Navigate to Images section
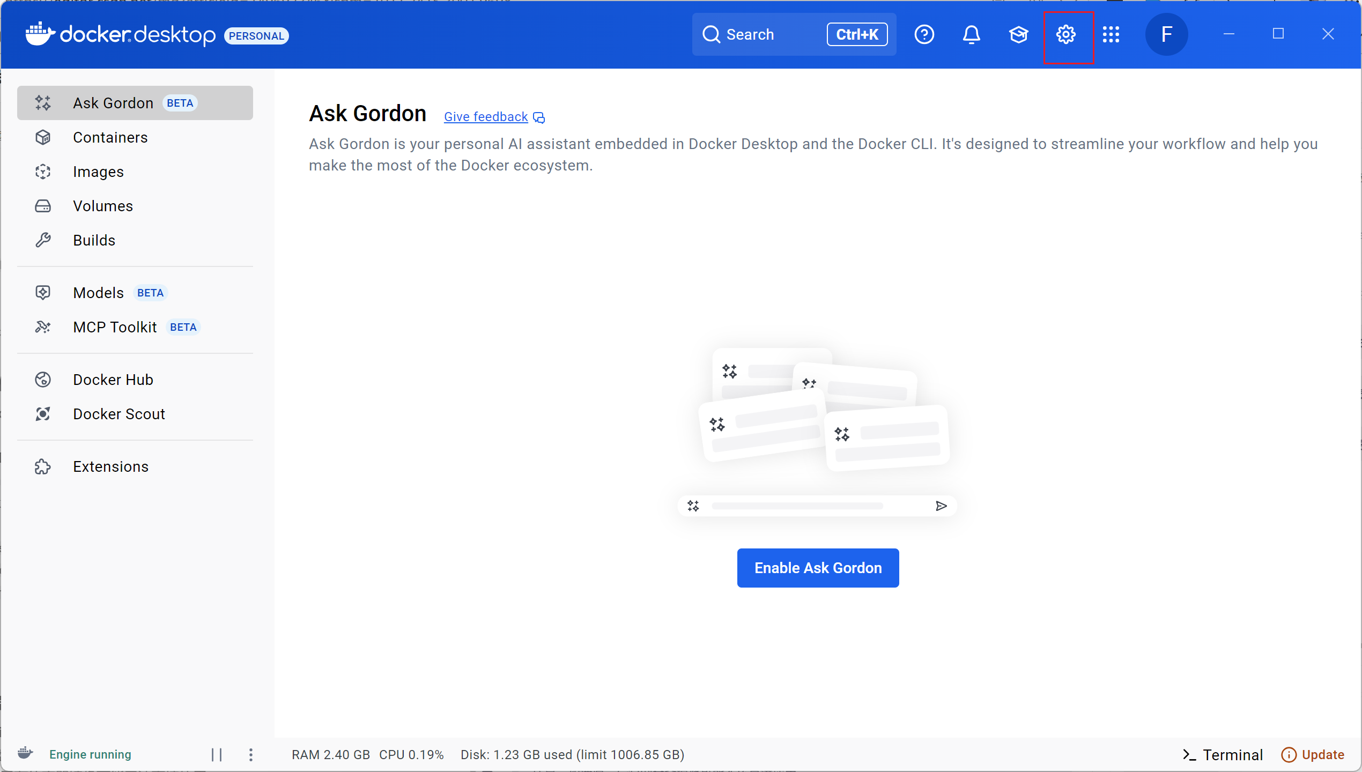Image resolution: width=1362 pixels, height=772 pixels. (135, 172)
